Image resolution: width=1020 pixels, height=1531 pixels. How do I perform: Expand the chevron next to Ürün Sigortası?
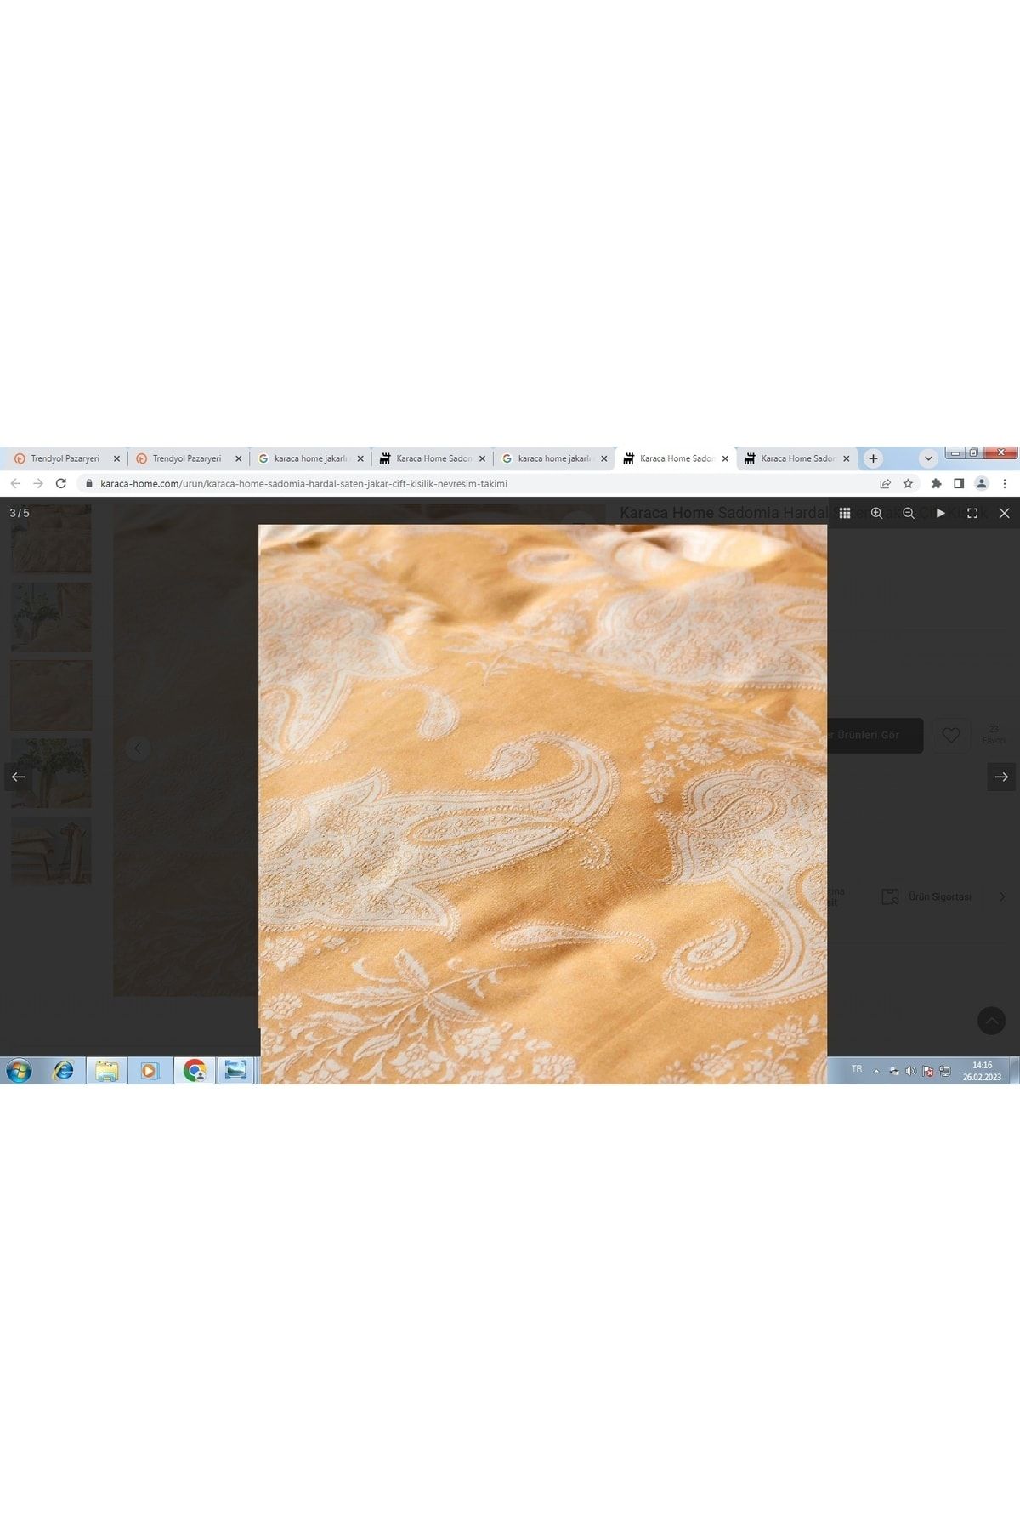point(1002,896)
